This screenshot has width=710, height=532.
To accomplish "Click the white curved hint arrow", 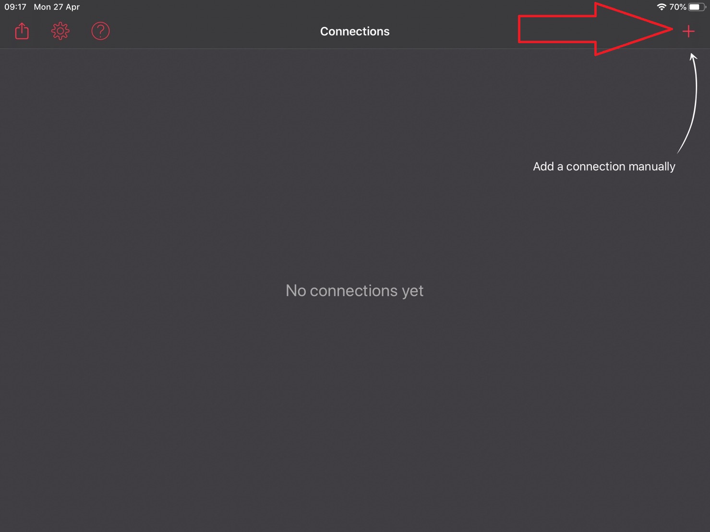I will tap(689, 103).
